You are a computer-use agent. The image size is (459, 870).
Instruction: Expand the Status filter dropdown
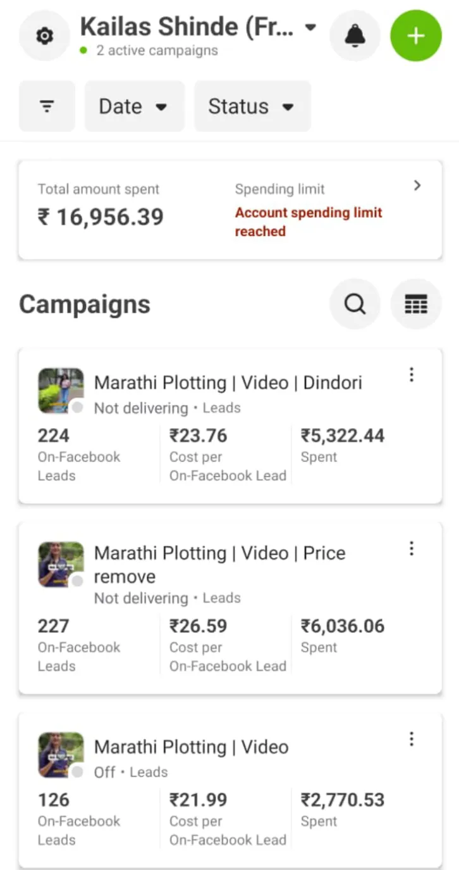point(252,106)
